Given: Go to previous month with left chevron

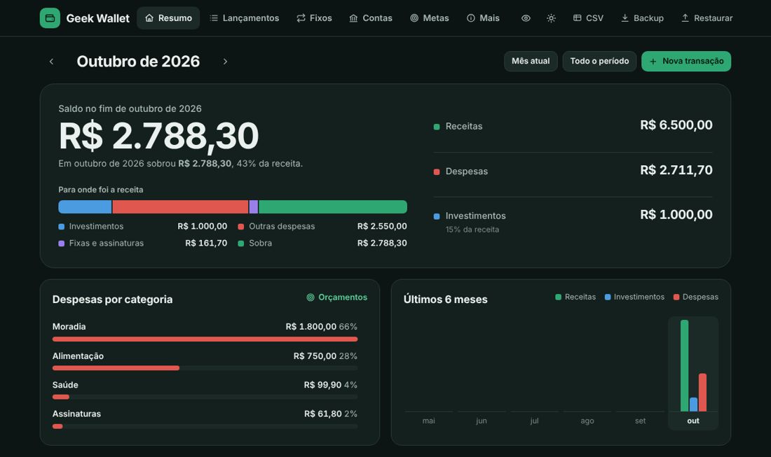Looking at the screenshot, I should click(51, 62).
